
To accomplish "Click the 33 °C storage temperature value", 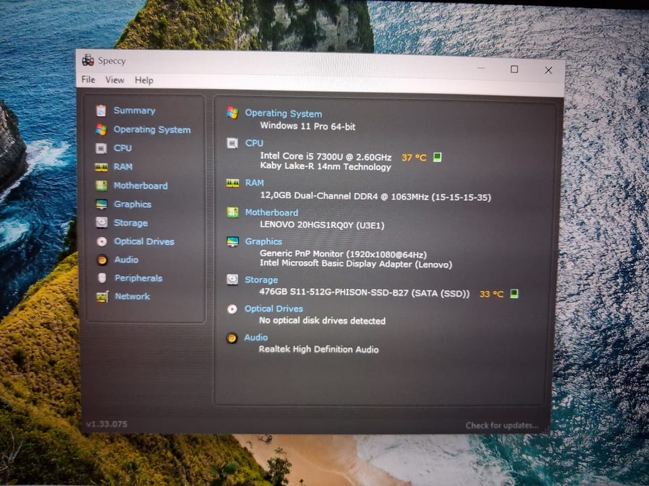I will point(491,294).
